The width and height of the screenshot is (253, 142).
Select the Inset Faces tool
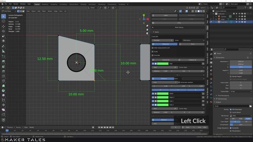click(x=4, y=67)
